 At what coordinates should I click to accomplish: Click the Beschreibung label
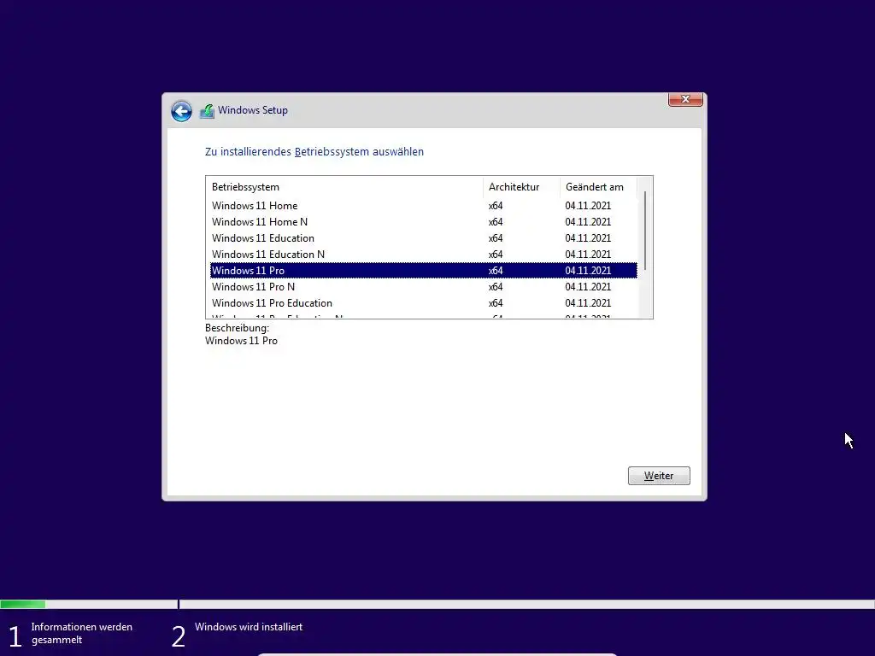click(x=238, y=328)
